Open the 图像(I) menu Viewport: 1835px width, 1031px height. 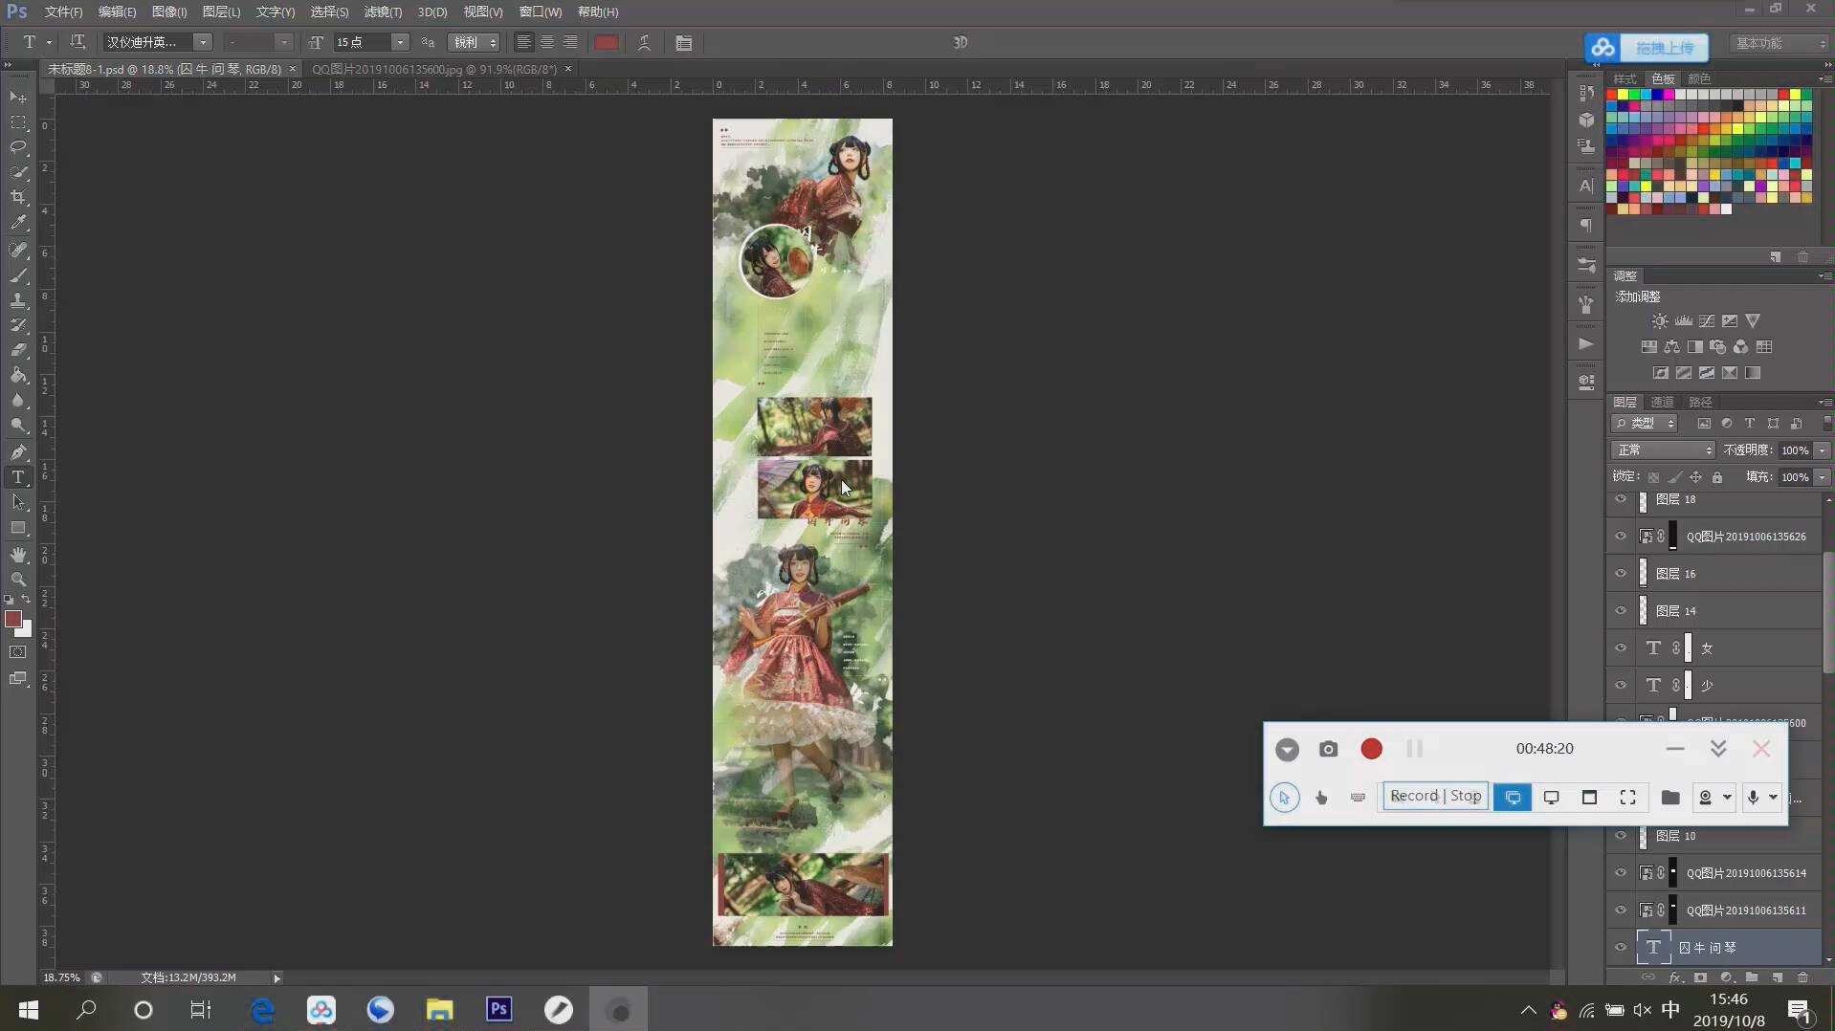169,11
